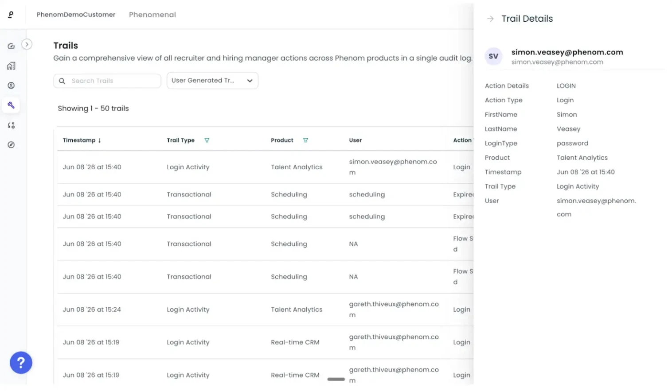This screenshot has width=672, height=391.
Task: Click the Login action cell in the 15:24 row
Action: click(x=461, y=310)
